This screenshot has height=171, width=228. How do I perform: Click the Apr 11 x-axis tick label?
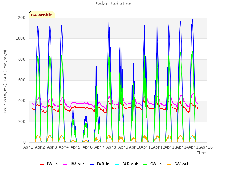coord(147,147)
